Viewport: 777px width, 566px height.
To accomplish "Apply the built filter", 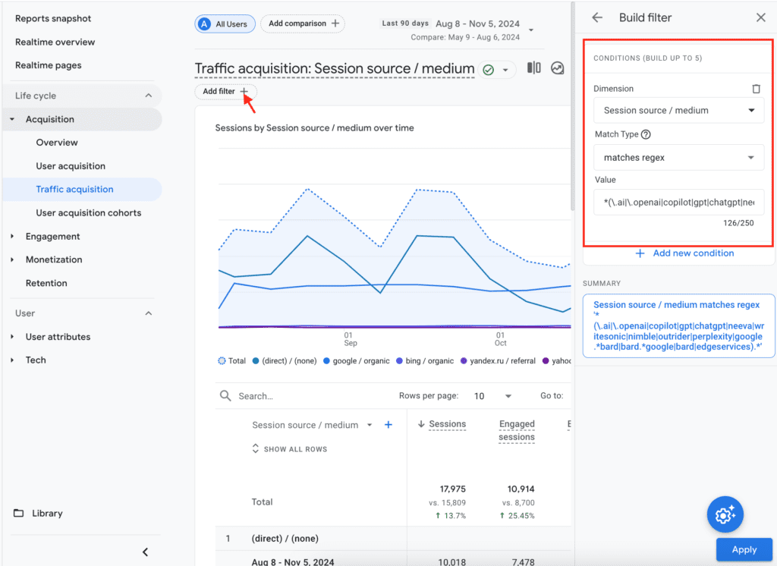I will (744, 549).
